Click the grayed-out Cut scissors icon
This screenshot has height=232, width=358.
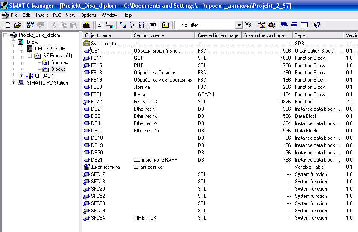[54, 25]
